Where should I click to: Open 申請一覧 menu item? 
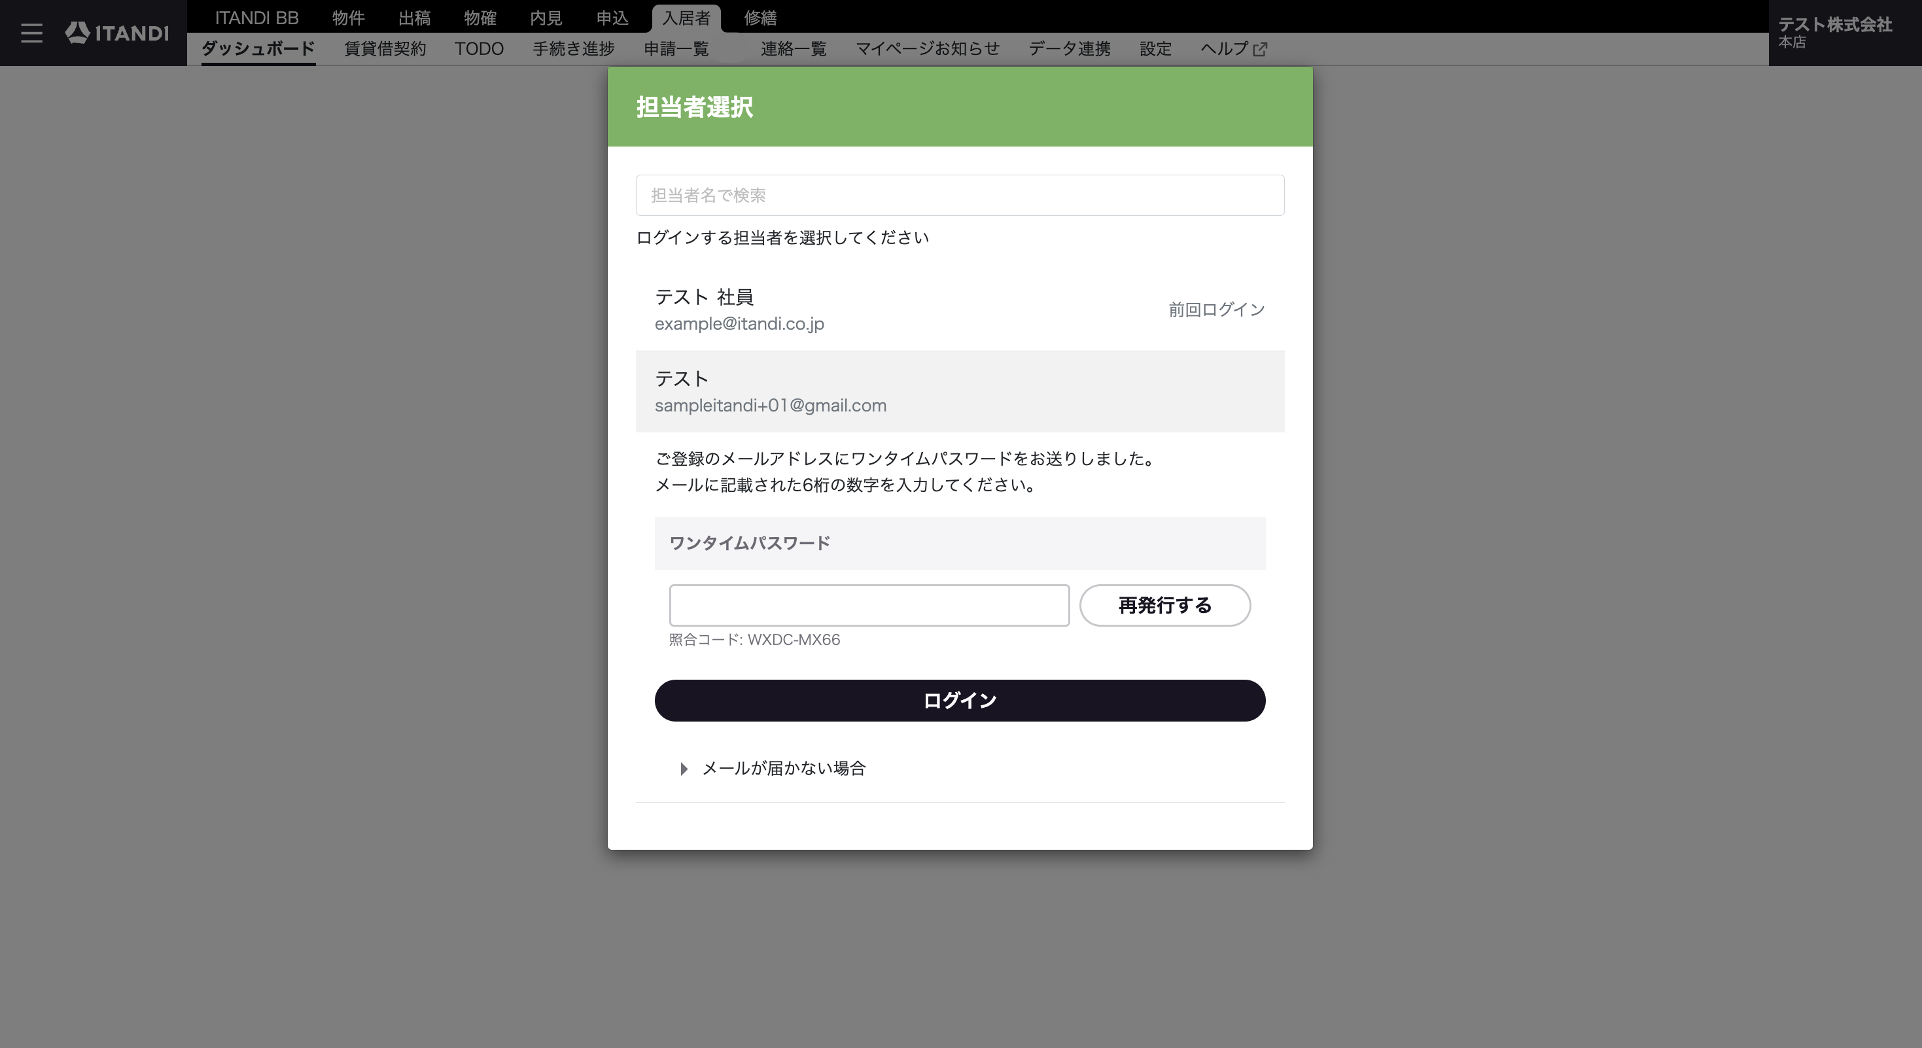click(676, 48)
